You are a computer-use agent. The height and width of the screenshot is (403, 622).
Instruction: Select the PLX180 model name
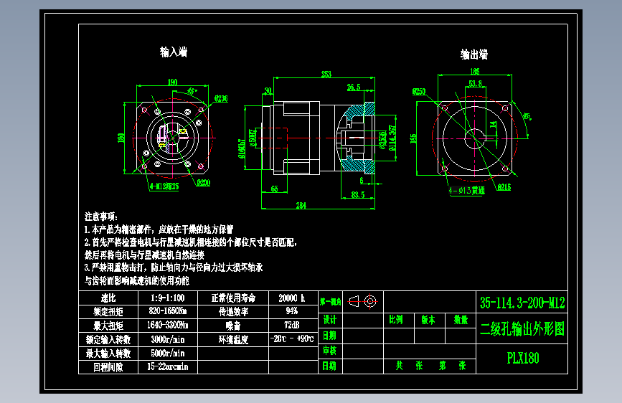point(523,358)
